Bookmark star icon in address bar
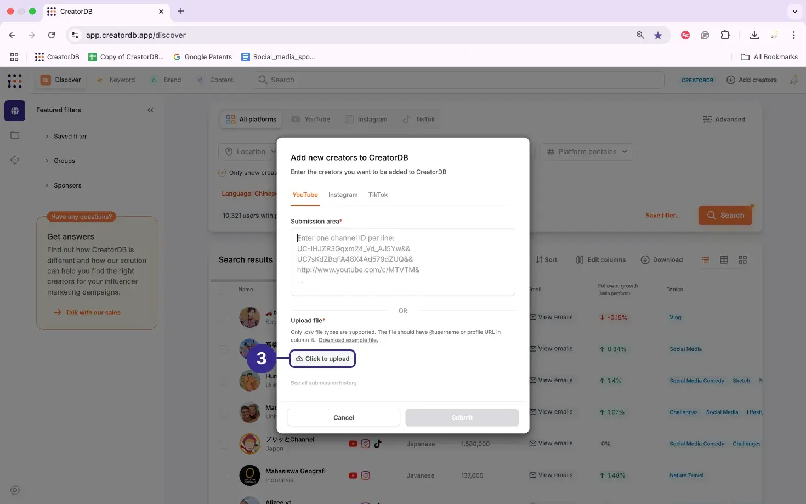This screenshot has height=504, width=806. (658, 35)
